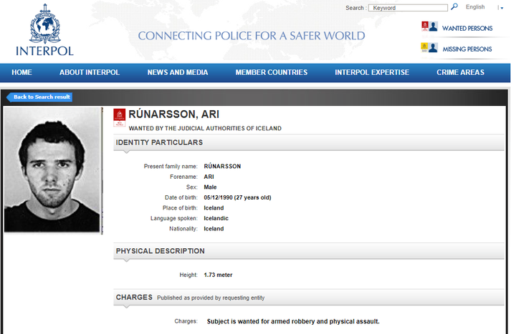Click the yellow Missing Persons icon
511x334 pixels.
424,47
